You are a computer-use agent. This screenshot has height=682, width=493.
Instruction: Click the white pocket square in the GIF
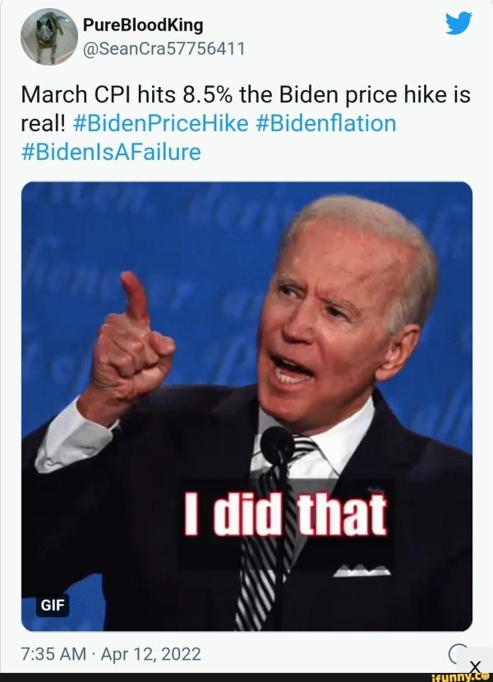coord(361,568)
